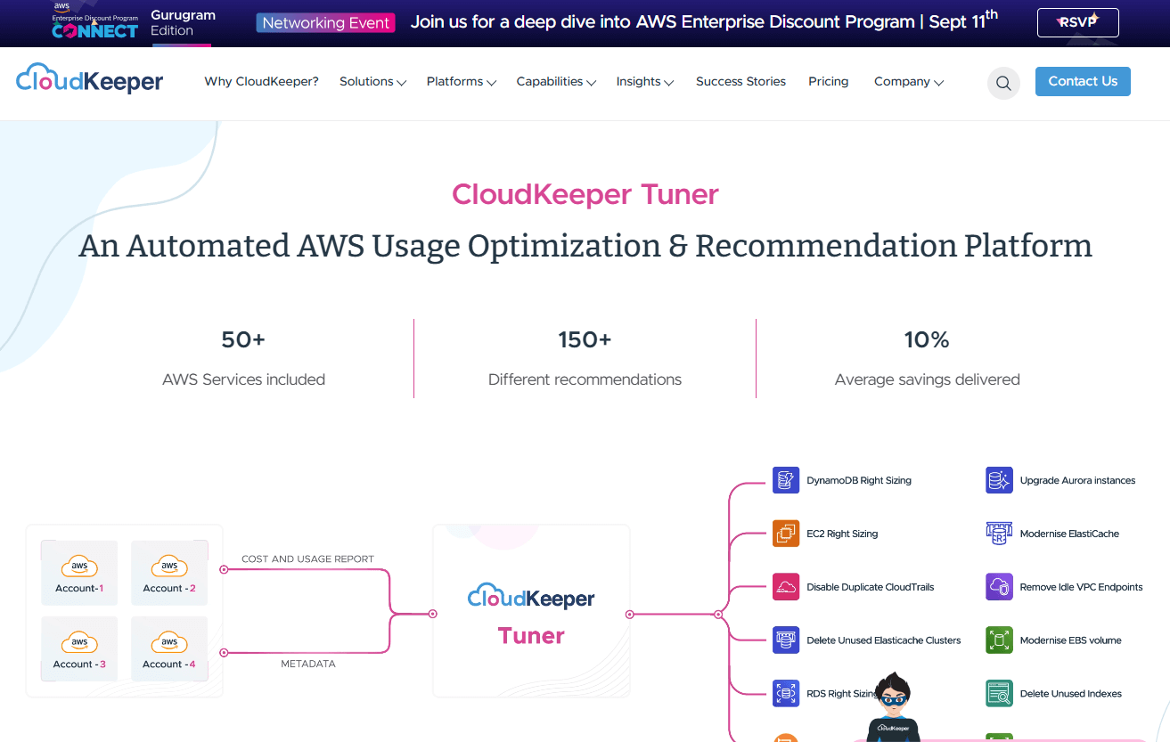Go to Success Stories
Screen dimensions: 1170x742
coord(740,82)
